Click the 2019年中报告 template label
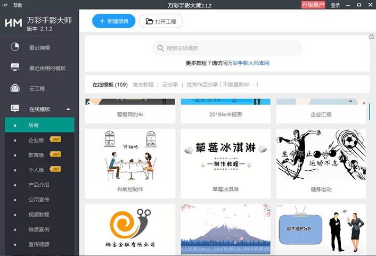 point(226,114)
